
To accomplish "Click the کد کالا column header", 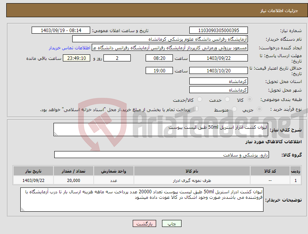I will (x=270, y=171).
